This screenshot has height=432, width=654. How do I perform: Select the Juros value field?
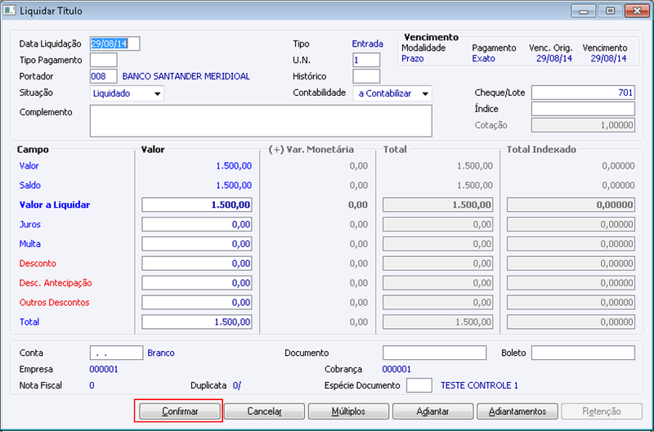click(x=197, y=224)
